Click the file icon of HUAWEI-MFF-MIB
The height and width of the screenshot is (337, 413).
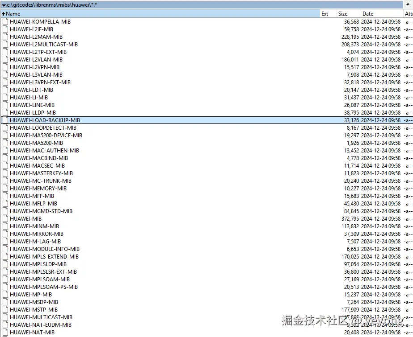pyautogui.click(x=5, y=196)
